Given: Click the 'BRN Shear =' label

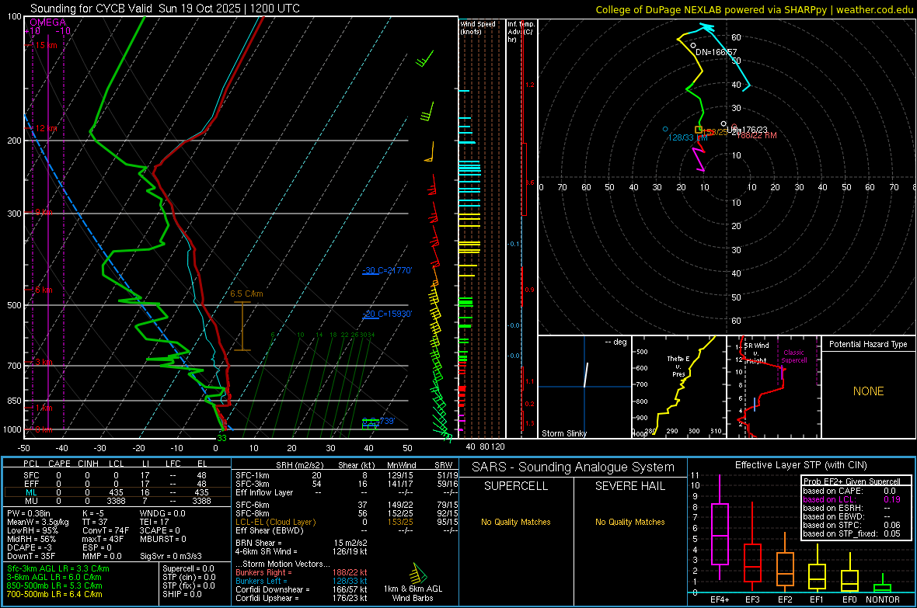Looking at the screenshot, I should [x=259, y=543].
